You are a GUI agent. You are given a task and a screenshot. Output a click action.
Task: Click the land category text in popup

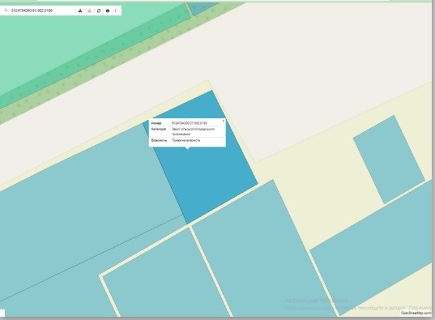(193, 131)
